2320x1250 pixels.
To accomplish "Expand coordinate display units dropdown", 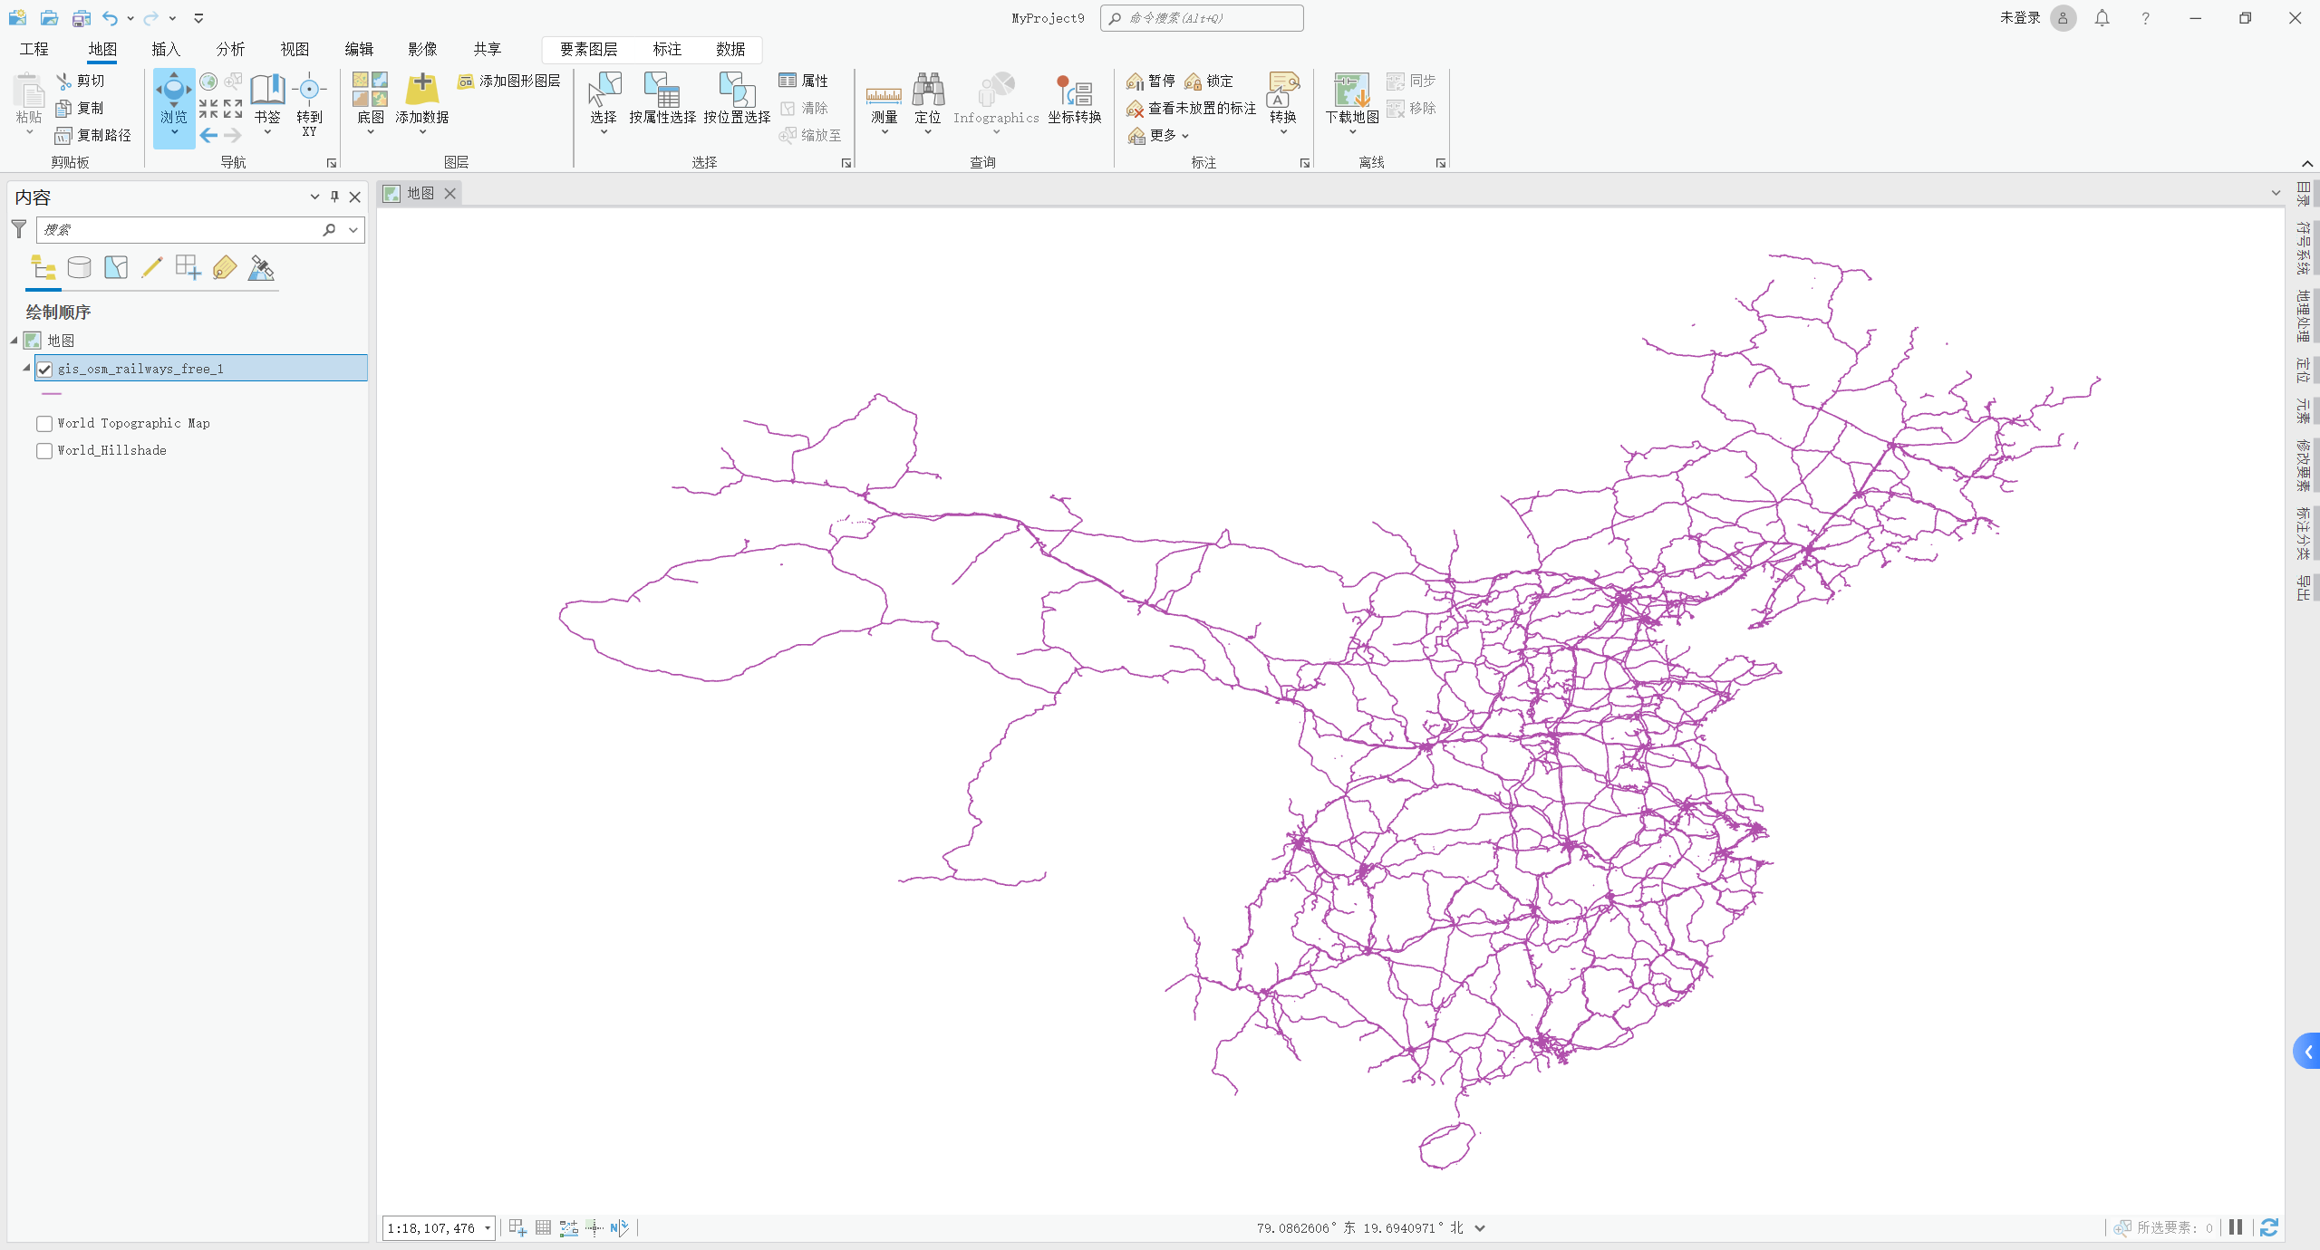I will (x=1480, y=1228).
